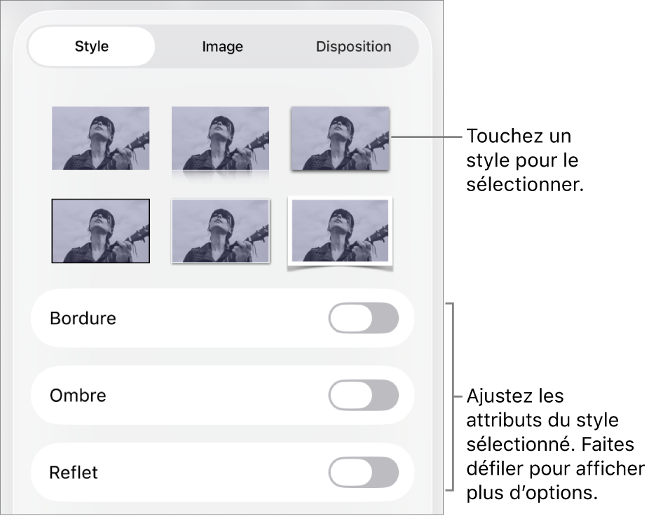Select the bordered style below the plain style
Viewport: 649px width, 516px height.
coord(100,231)
